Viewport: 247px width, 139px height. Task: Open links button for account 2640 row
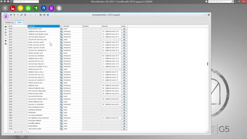tap(124, 86)
